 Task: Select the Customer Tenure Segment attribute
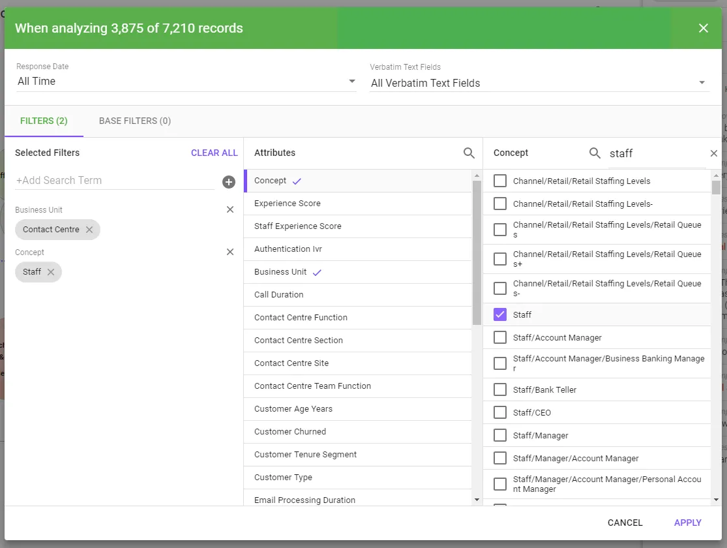coord(357,455)
